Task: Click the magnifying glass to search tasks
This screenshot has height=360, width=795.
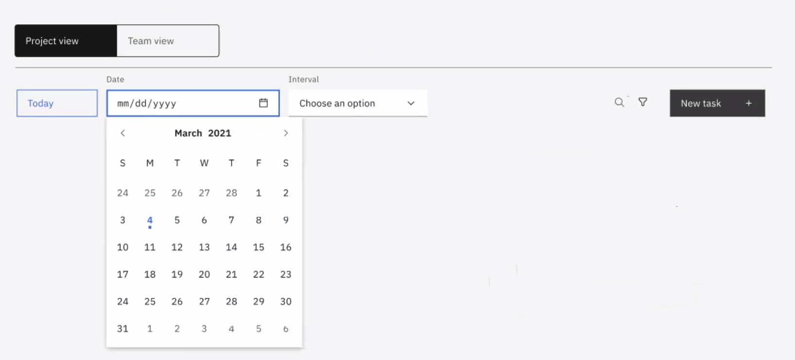Action: 619,102
